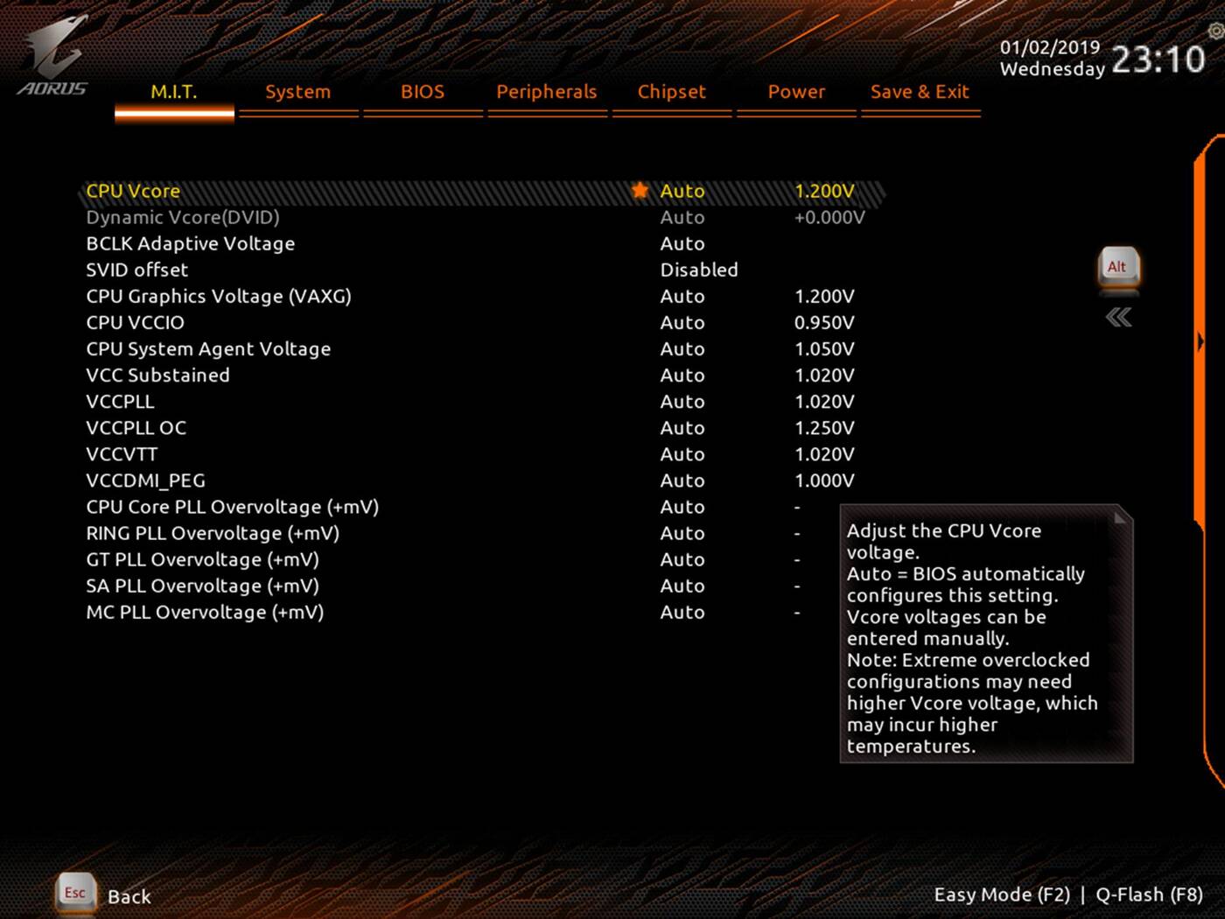
Task: Click the right-edge arrow to expand side panel
Action: click(1202, 341)
